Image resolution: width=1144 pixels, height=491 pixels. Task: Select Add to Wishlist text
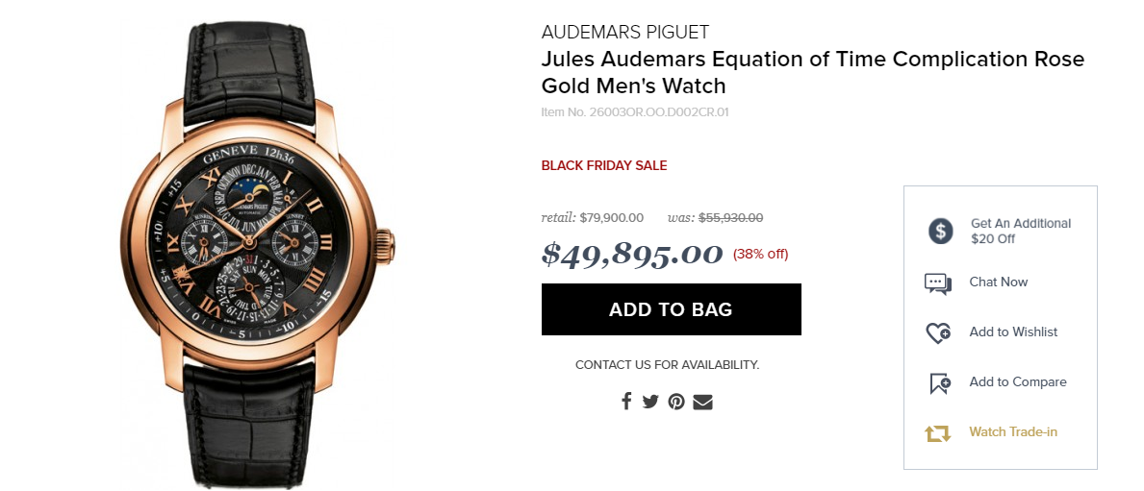[x=1013, y=331]
